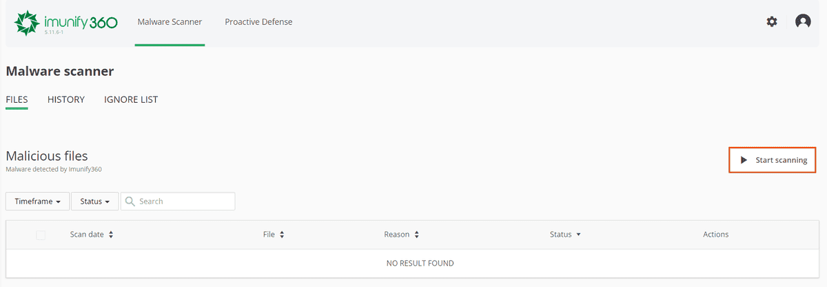The height and width of the screenshot is (287, 827).
Task: Open the user profile avatar menu
Action: pos(803,21)
